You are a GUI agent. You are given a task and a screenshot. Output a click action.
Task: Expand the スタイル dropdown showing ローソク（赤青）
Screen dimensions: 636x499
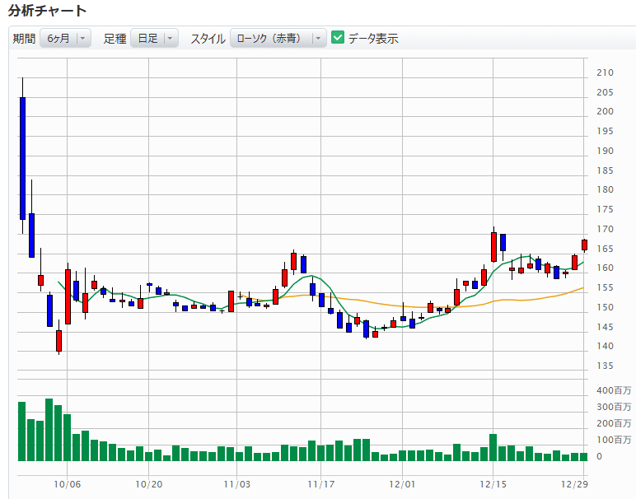pos(278,39)
